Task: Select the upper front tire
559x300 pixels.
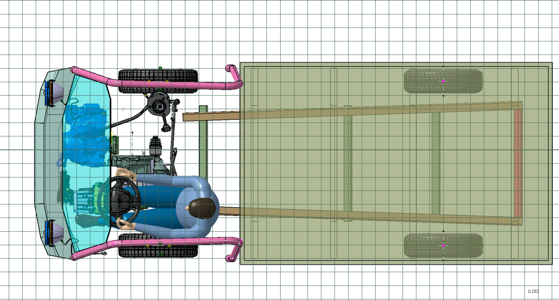Action: 158,75
